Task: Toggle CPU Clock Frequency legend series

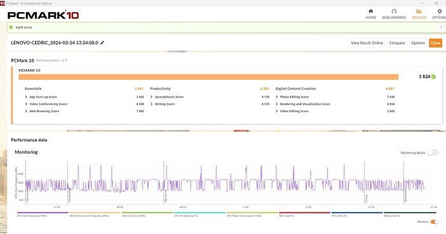Action: click(x=43, y=214)
